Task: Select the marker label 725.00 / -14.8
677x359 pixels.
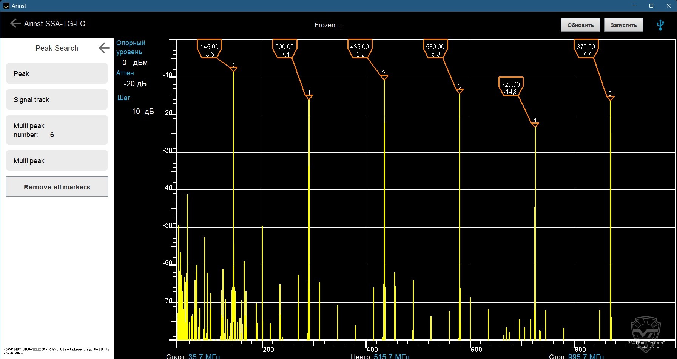Action: point(510,87)
